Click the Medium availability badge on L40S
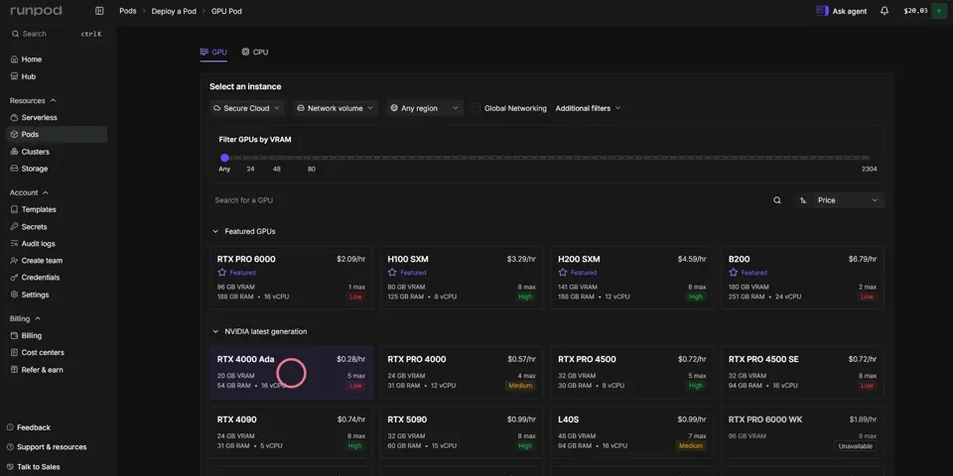The height and width of the screenshot is (476, 953). (691, 446)
